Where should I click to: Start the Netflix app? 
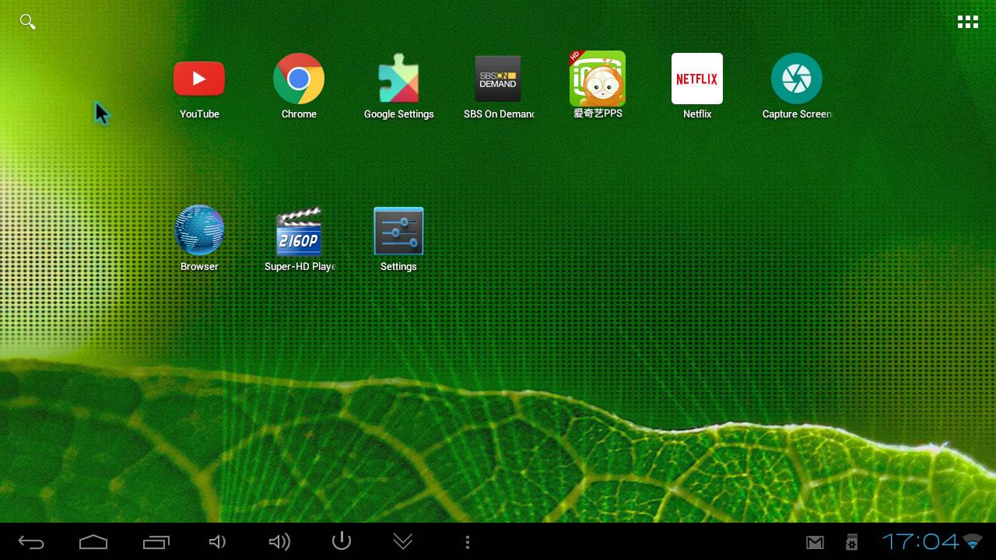tap(697, 79)
